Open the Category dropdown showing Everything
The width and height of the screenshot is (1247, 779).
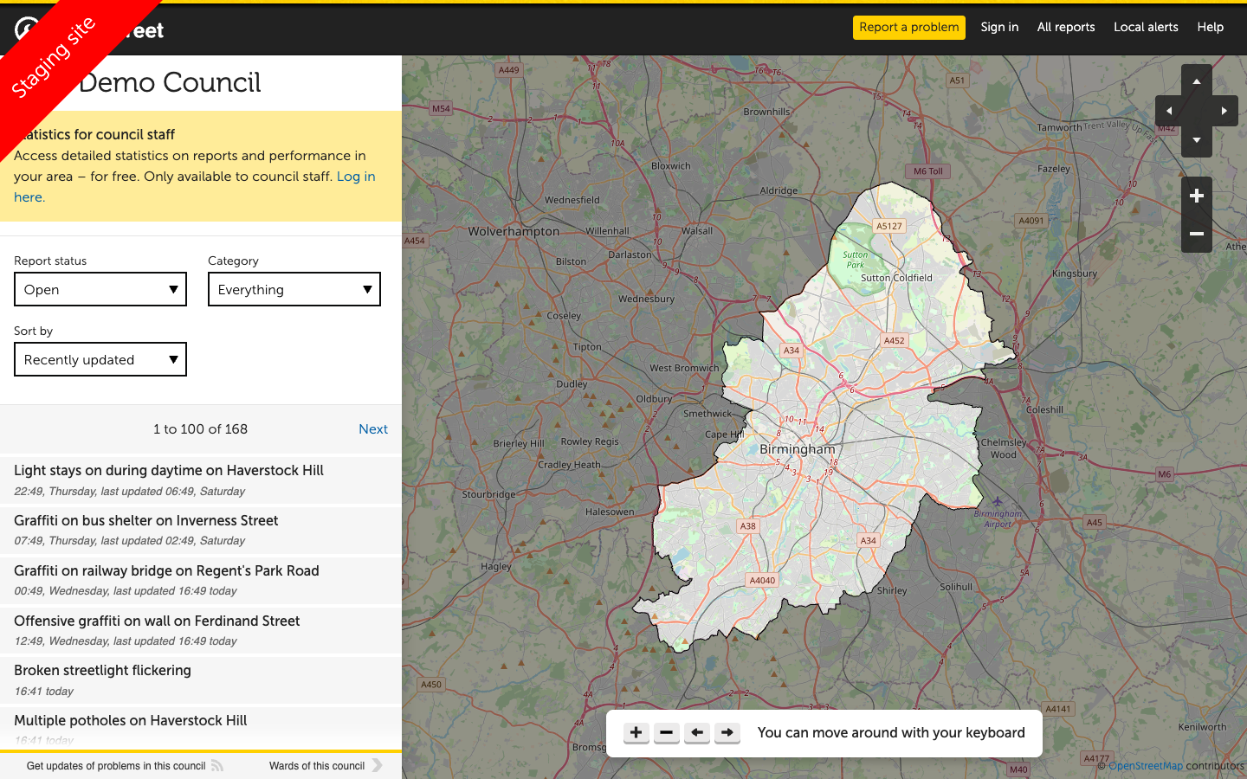coord(294,288)
